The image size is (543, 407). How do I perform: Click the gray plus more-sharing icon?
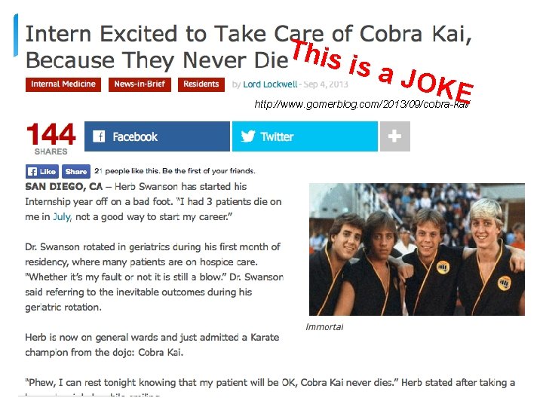click(394, 136)
